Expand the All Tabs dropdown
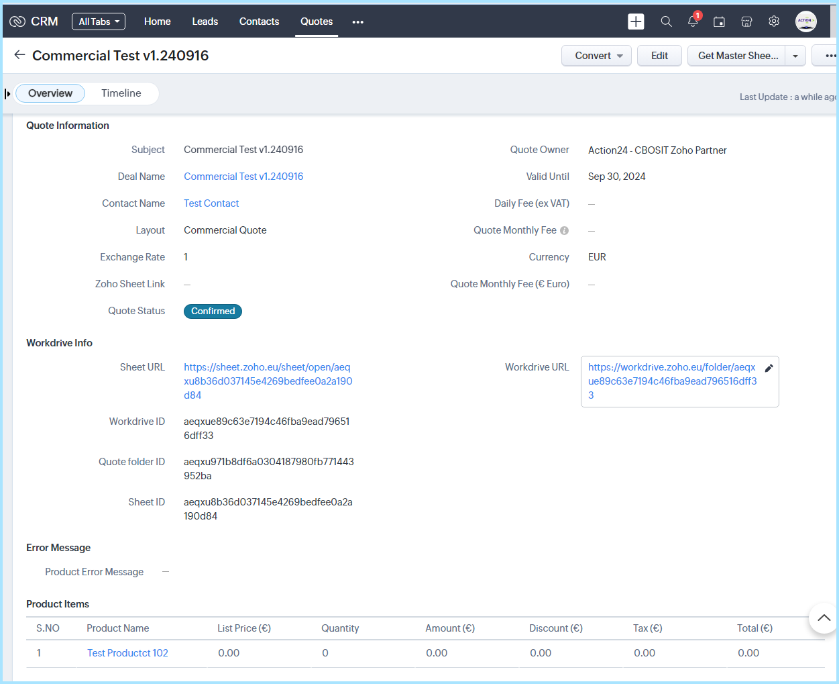This screenshot has height=684, width=839. click(99, 21)
